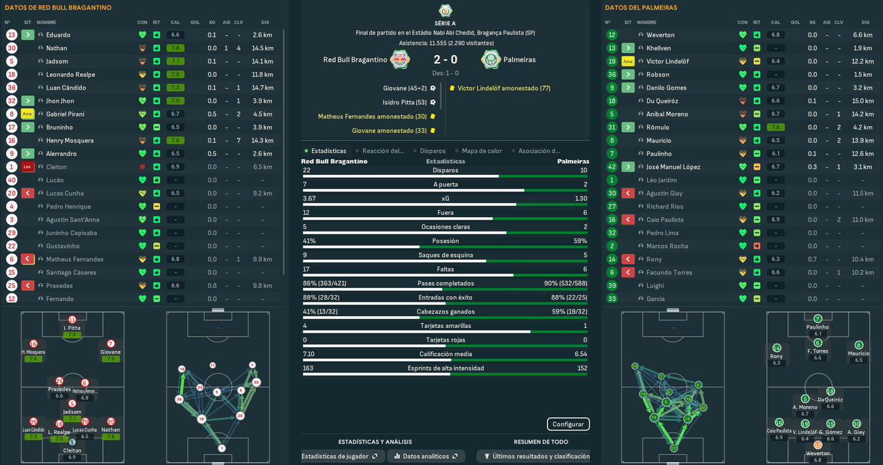Image resolution: width=883 pixels, height=465 pixels.
Task: Click Marcos Rocha's red sharpness icon
Action: pos(757,246)
